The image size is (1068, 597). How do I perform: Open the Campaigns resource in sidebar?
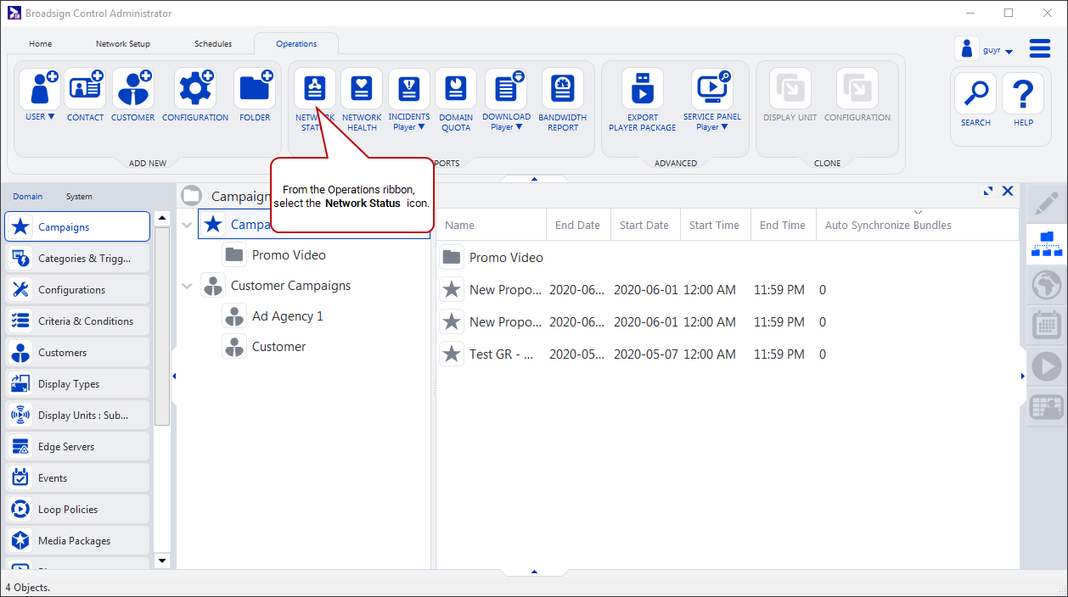(x=77, y=227)
